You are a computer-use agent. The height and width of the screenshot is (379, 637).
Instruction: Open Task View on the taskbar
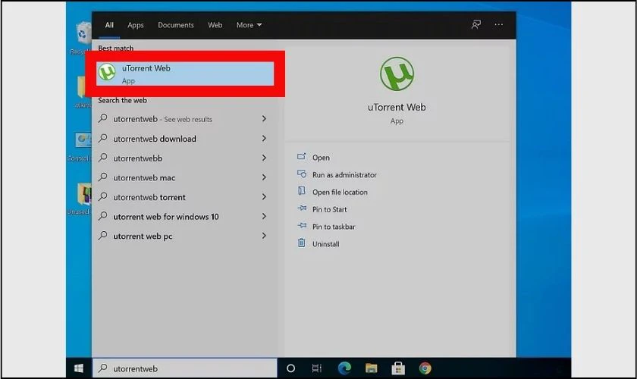pyautogui.click(x=316, y=368)
